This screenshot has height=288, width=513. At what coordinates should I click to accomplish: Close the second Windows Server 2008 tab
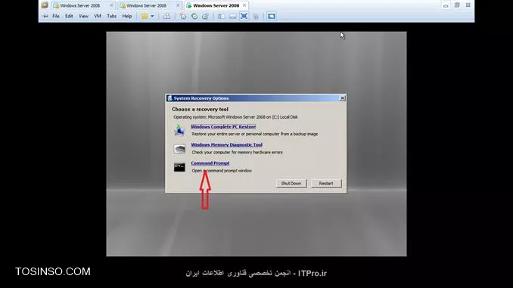178,5
